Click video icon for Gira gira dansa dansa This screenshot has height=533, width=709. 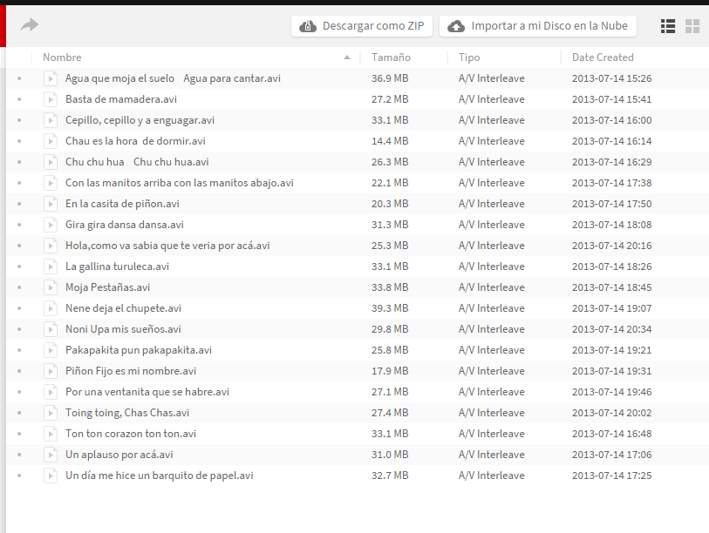pos(51,225)
